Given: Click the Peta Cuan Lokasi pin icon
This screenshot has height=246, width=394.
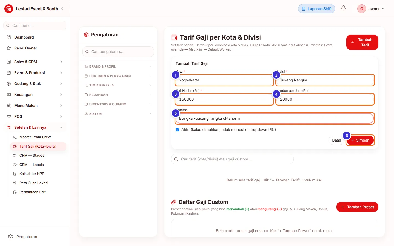Looking at the screenshot, I should 15,183.
